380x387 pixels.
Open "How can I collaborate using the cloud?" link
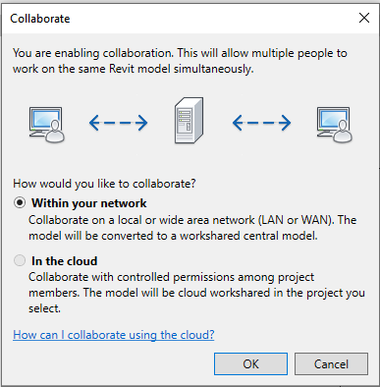[114, 335]
